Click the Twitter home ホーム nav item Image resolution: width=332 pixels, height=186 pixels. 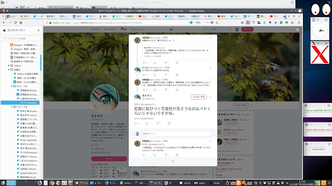[95, 29]
